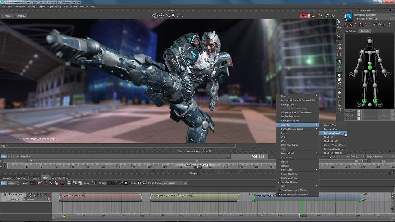Select the Box_Jab.fbx clip
Viewport: 395px width, 222px height.
pos(100,198)
